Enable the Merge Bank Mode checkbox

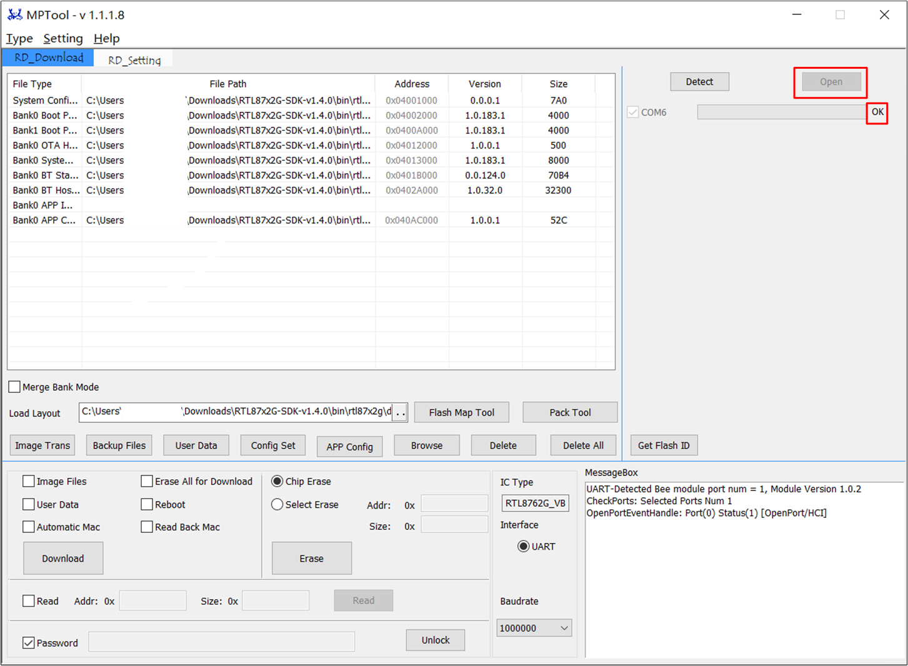14,387
